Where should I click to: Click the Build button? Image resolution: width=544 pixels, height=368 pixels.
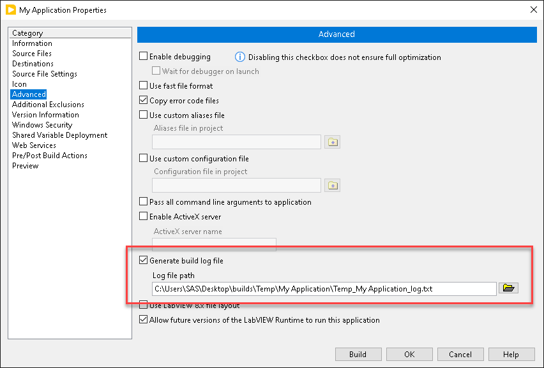(x=358, y=354)
